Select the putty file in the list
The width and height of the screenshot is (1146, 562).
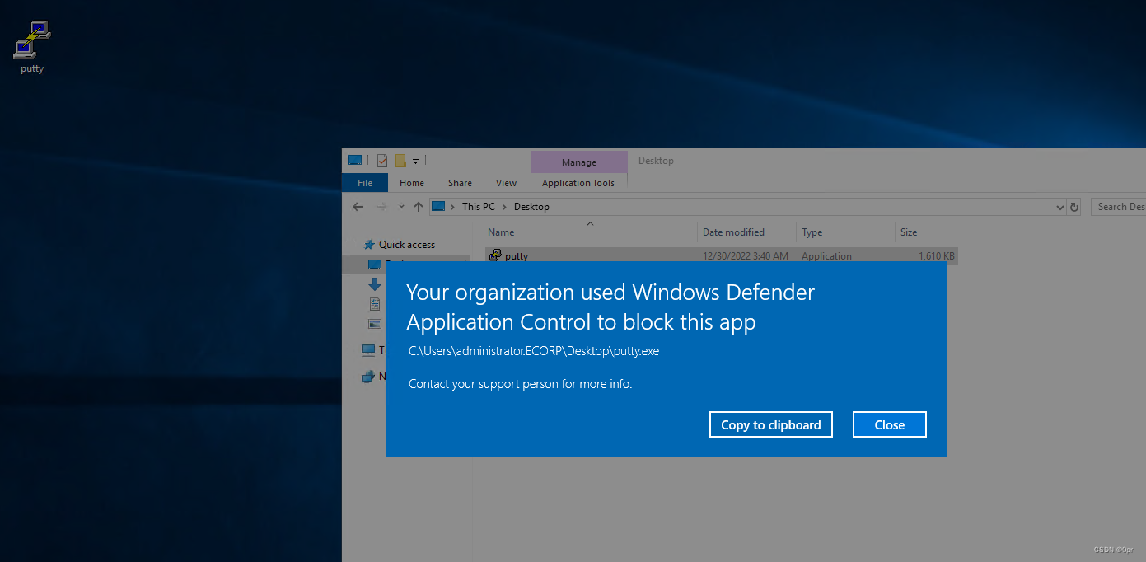[721, 255]
